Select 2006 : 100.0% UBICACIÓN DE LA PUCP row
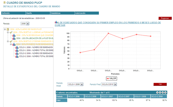Screen dimensions: 173x107 35,38
